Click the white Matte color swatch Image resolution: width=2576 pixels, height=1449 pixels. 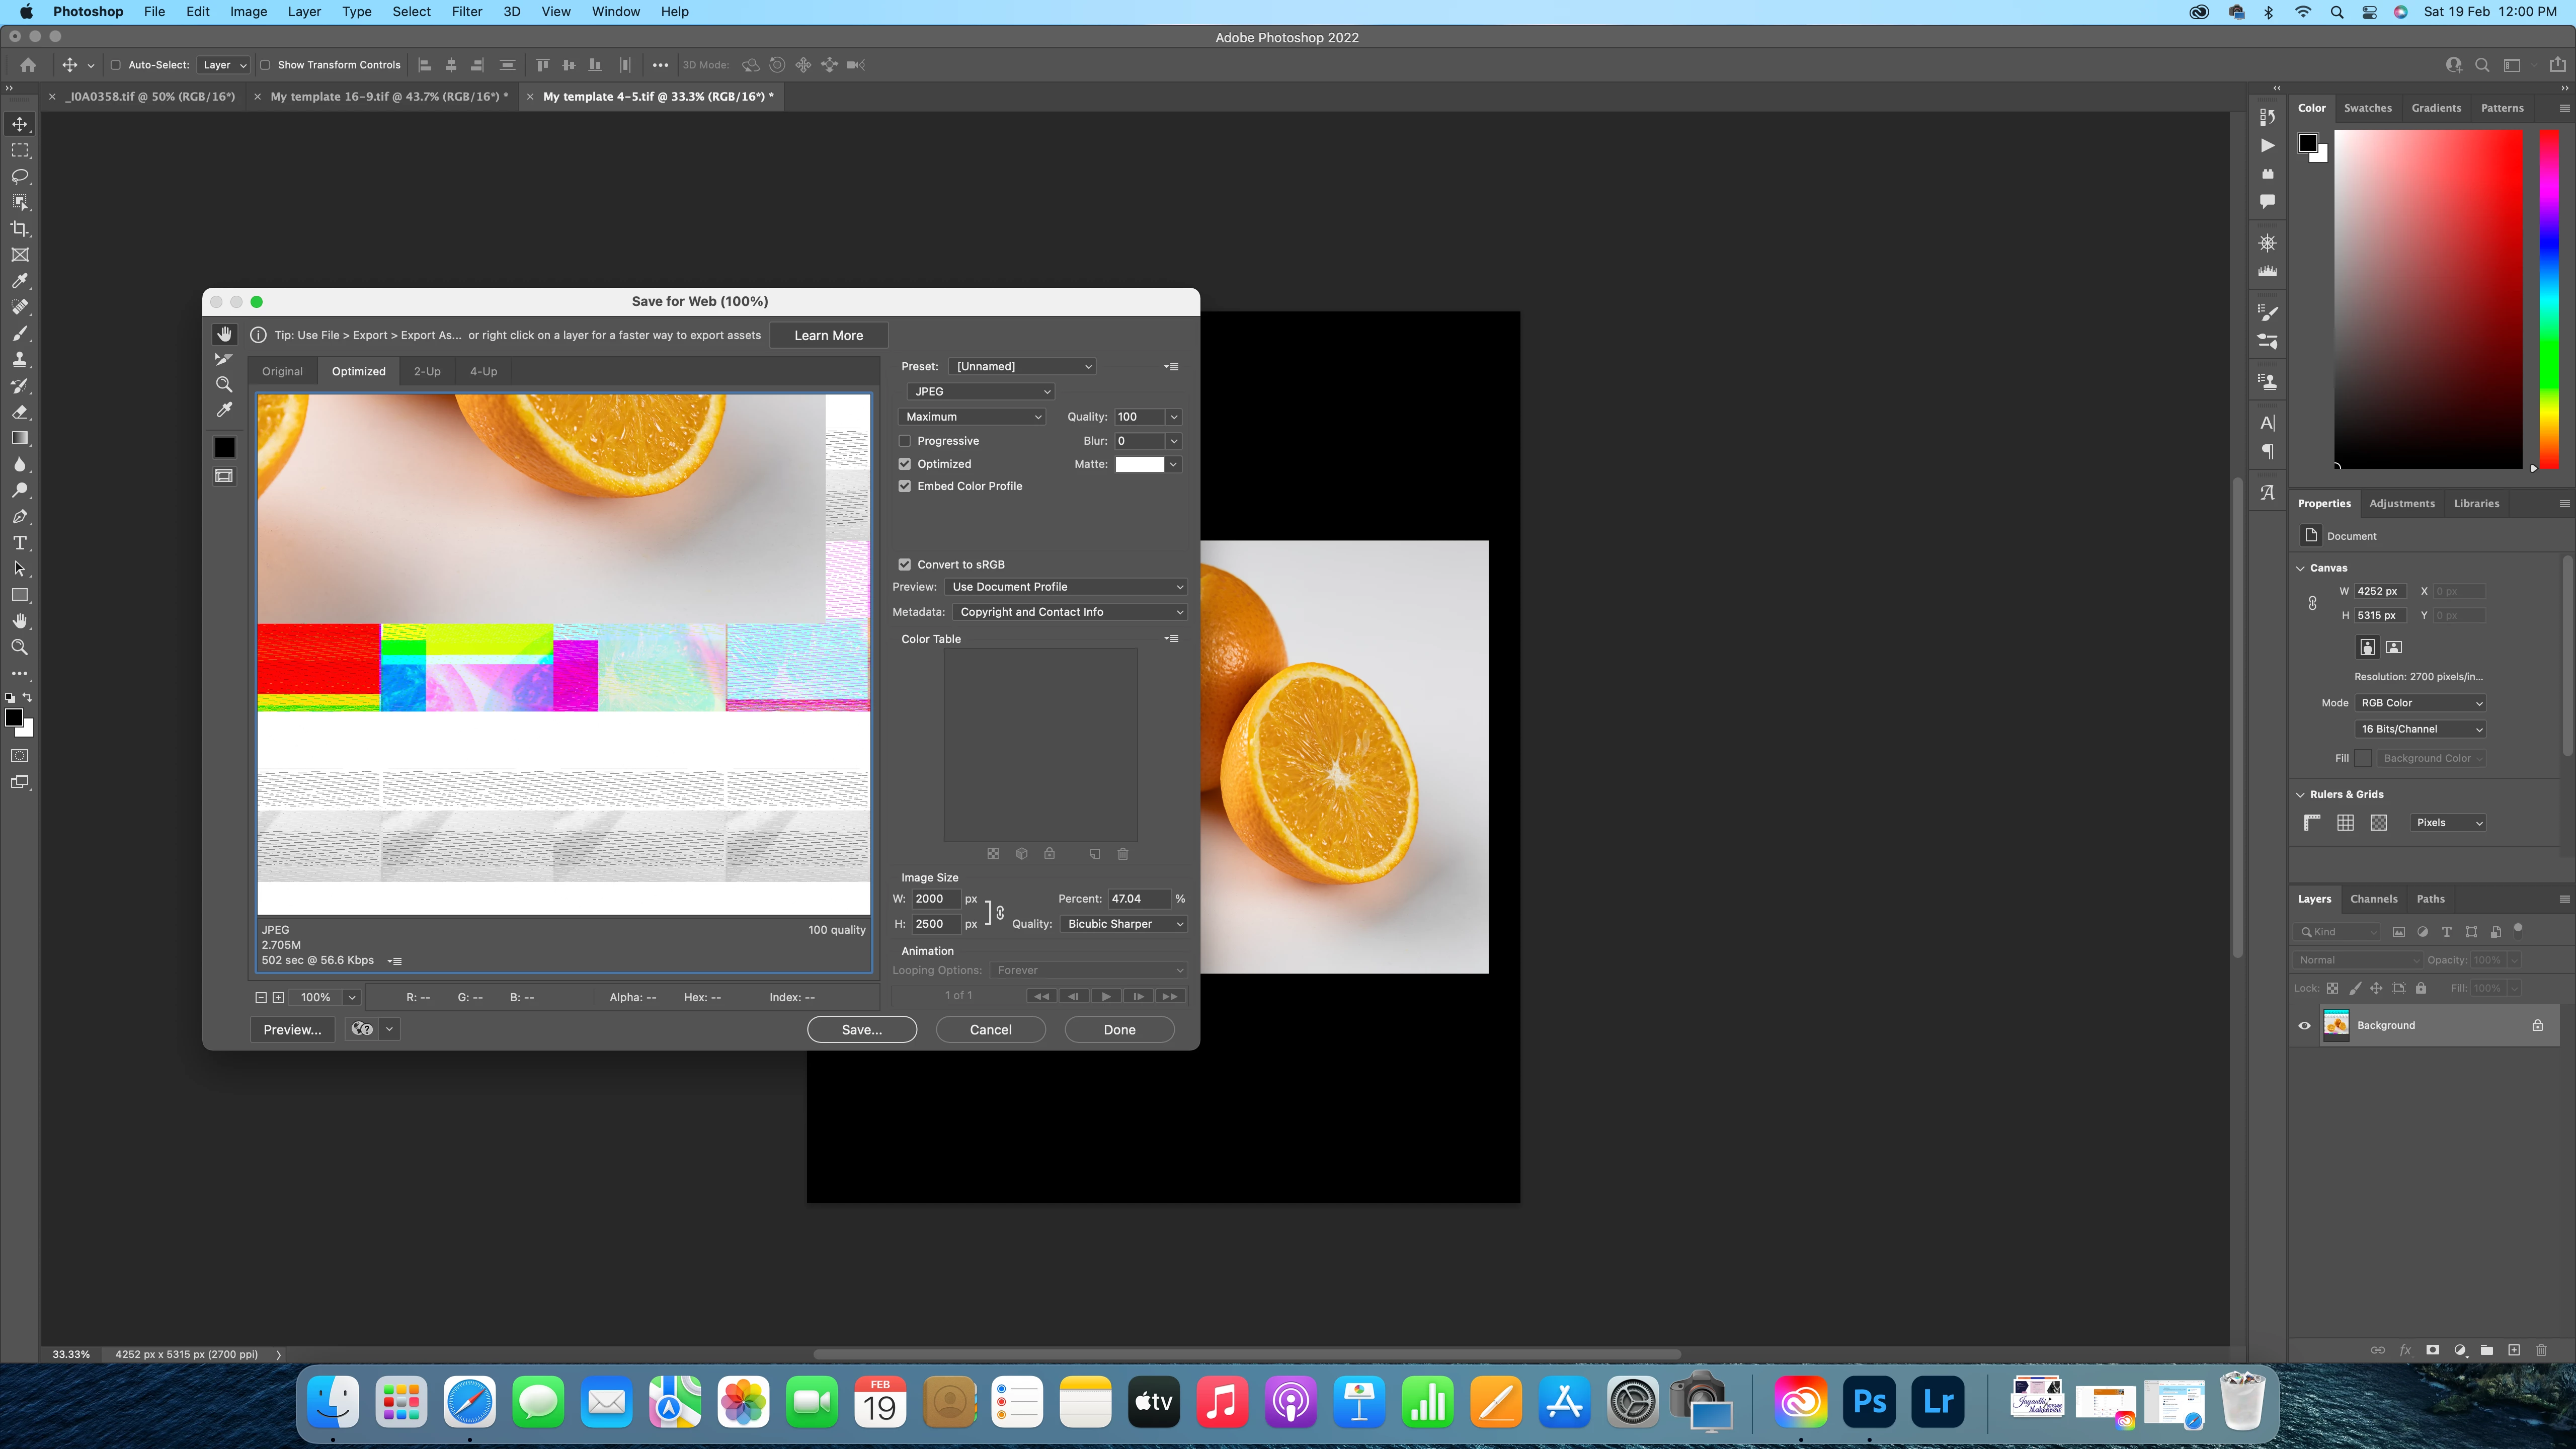coord(1139,464)
